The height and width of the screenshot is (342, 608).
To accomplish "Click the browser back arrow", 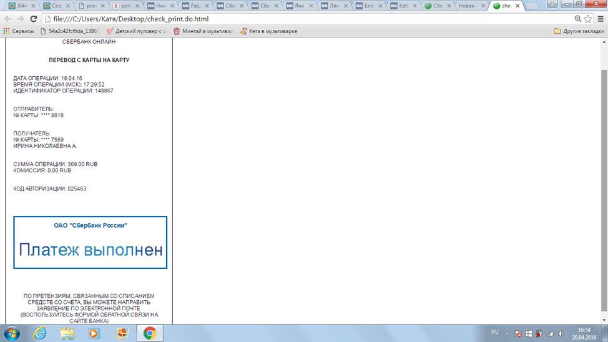I will pos(7,19).
